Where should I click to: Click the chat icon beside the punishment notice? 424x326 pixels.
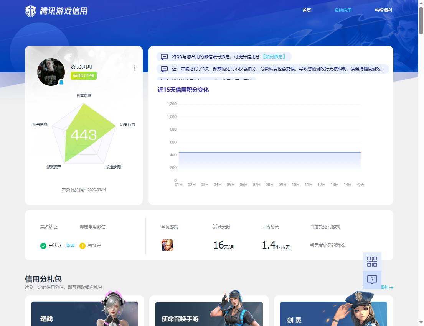[x=164, y=69]
